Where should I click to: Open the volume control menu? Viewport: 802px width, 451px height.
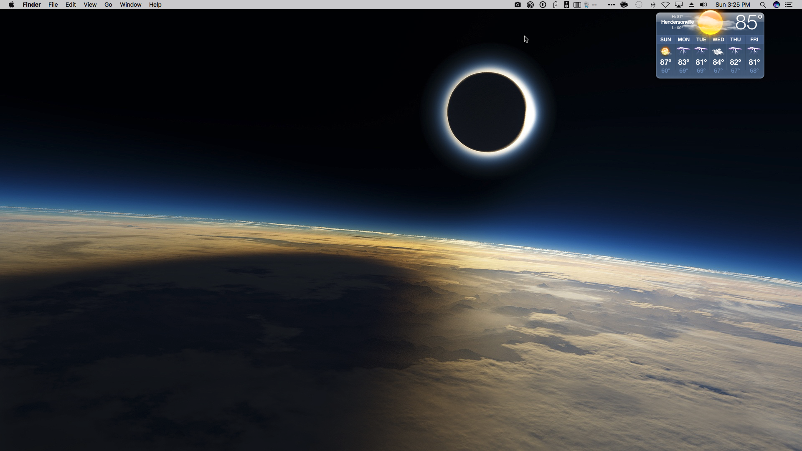[704, 5]
